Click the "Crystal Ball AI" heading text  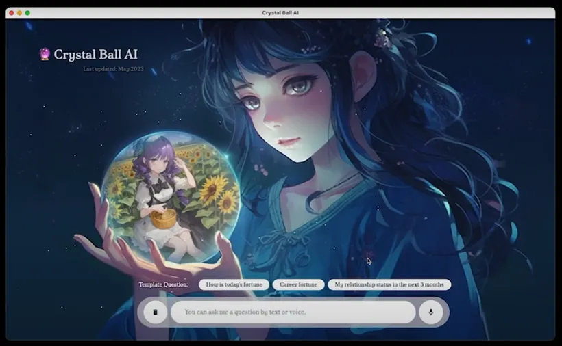point(100,55)
